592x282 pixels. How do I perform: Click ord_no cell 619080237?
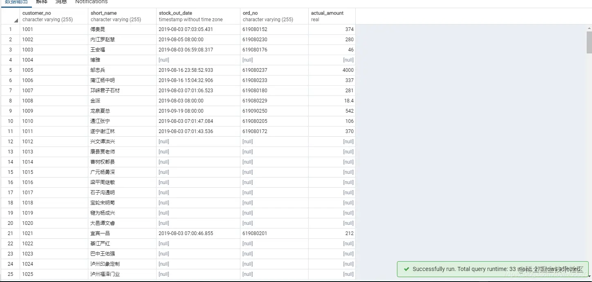(274, 70)
